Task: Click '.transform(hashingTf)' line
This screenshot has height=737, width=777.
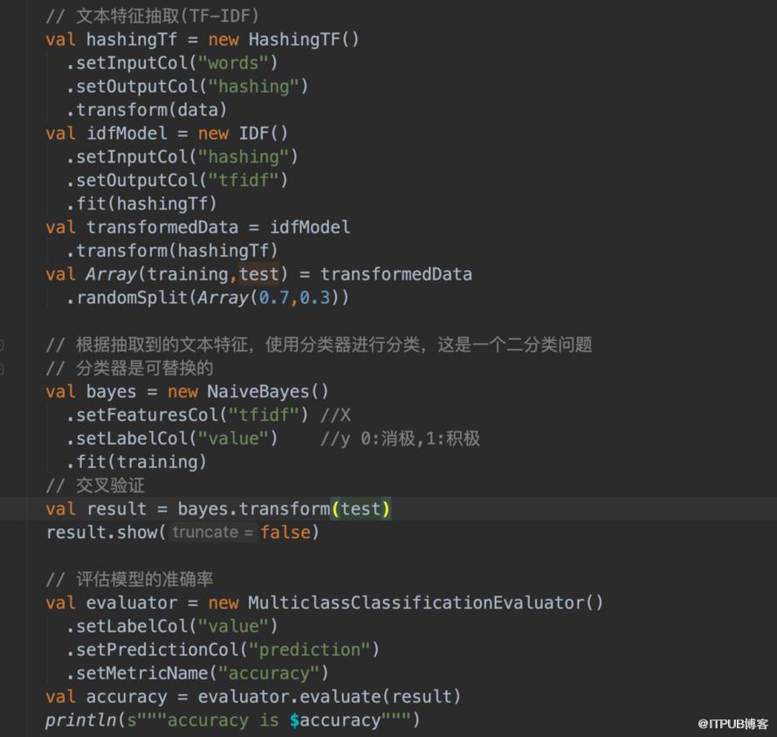Action: pyautogui.click(x=172, y=251)
